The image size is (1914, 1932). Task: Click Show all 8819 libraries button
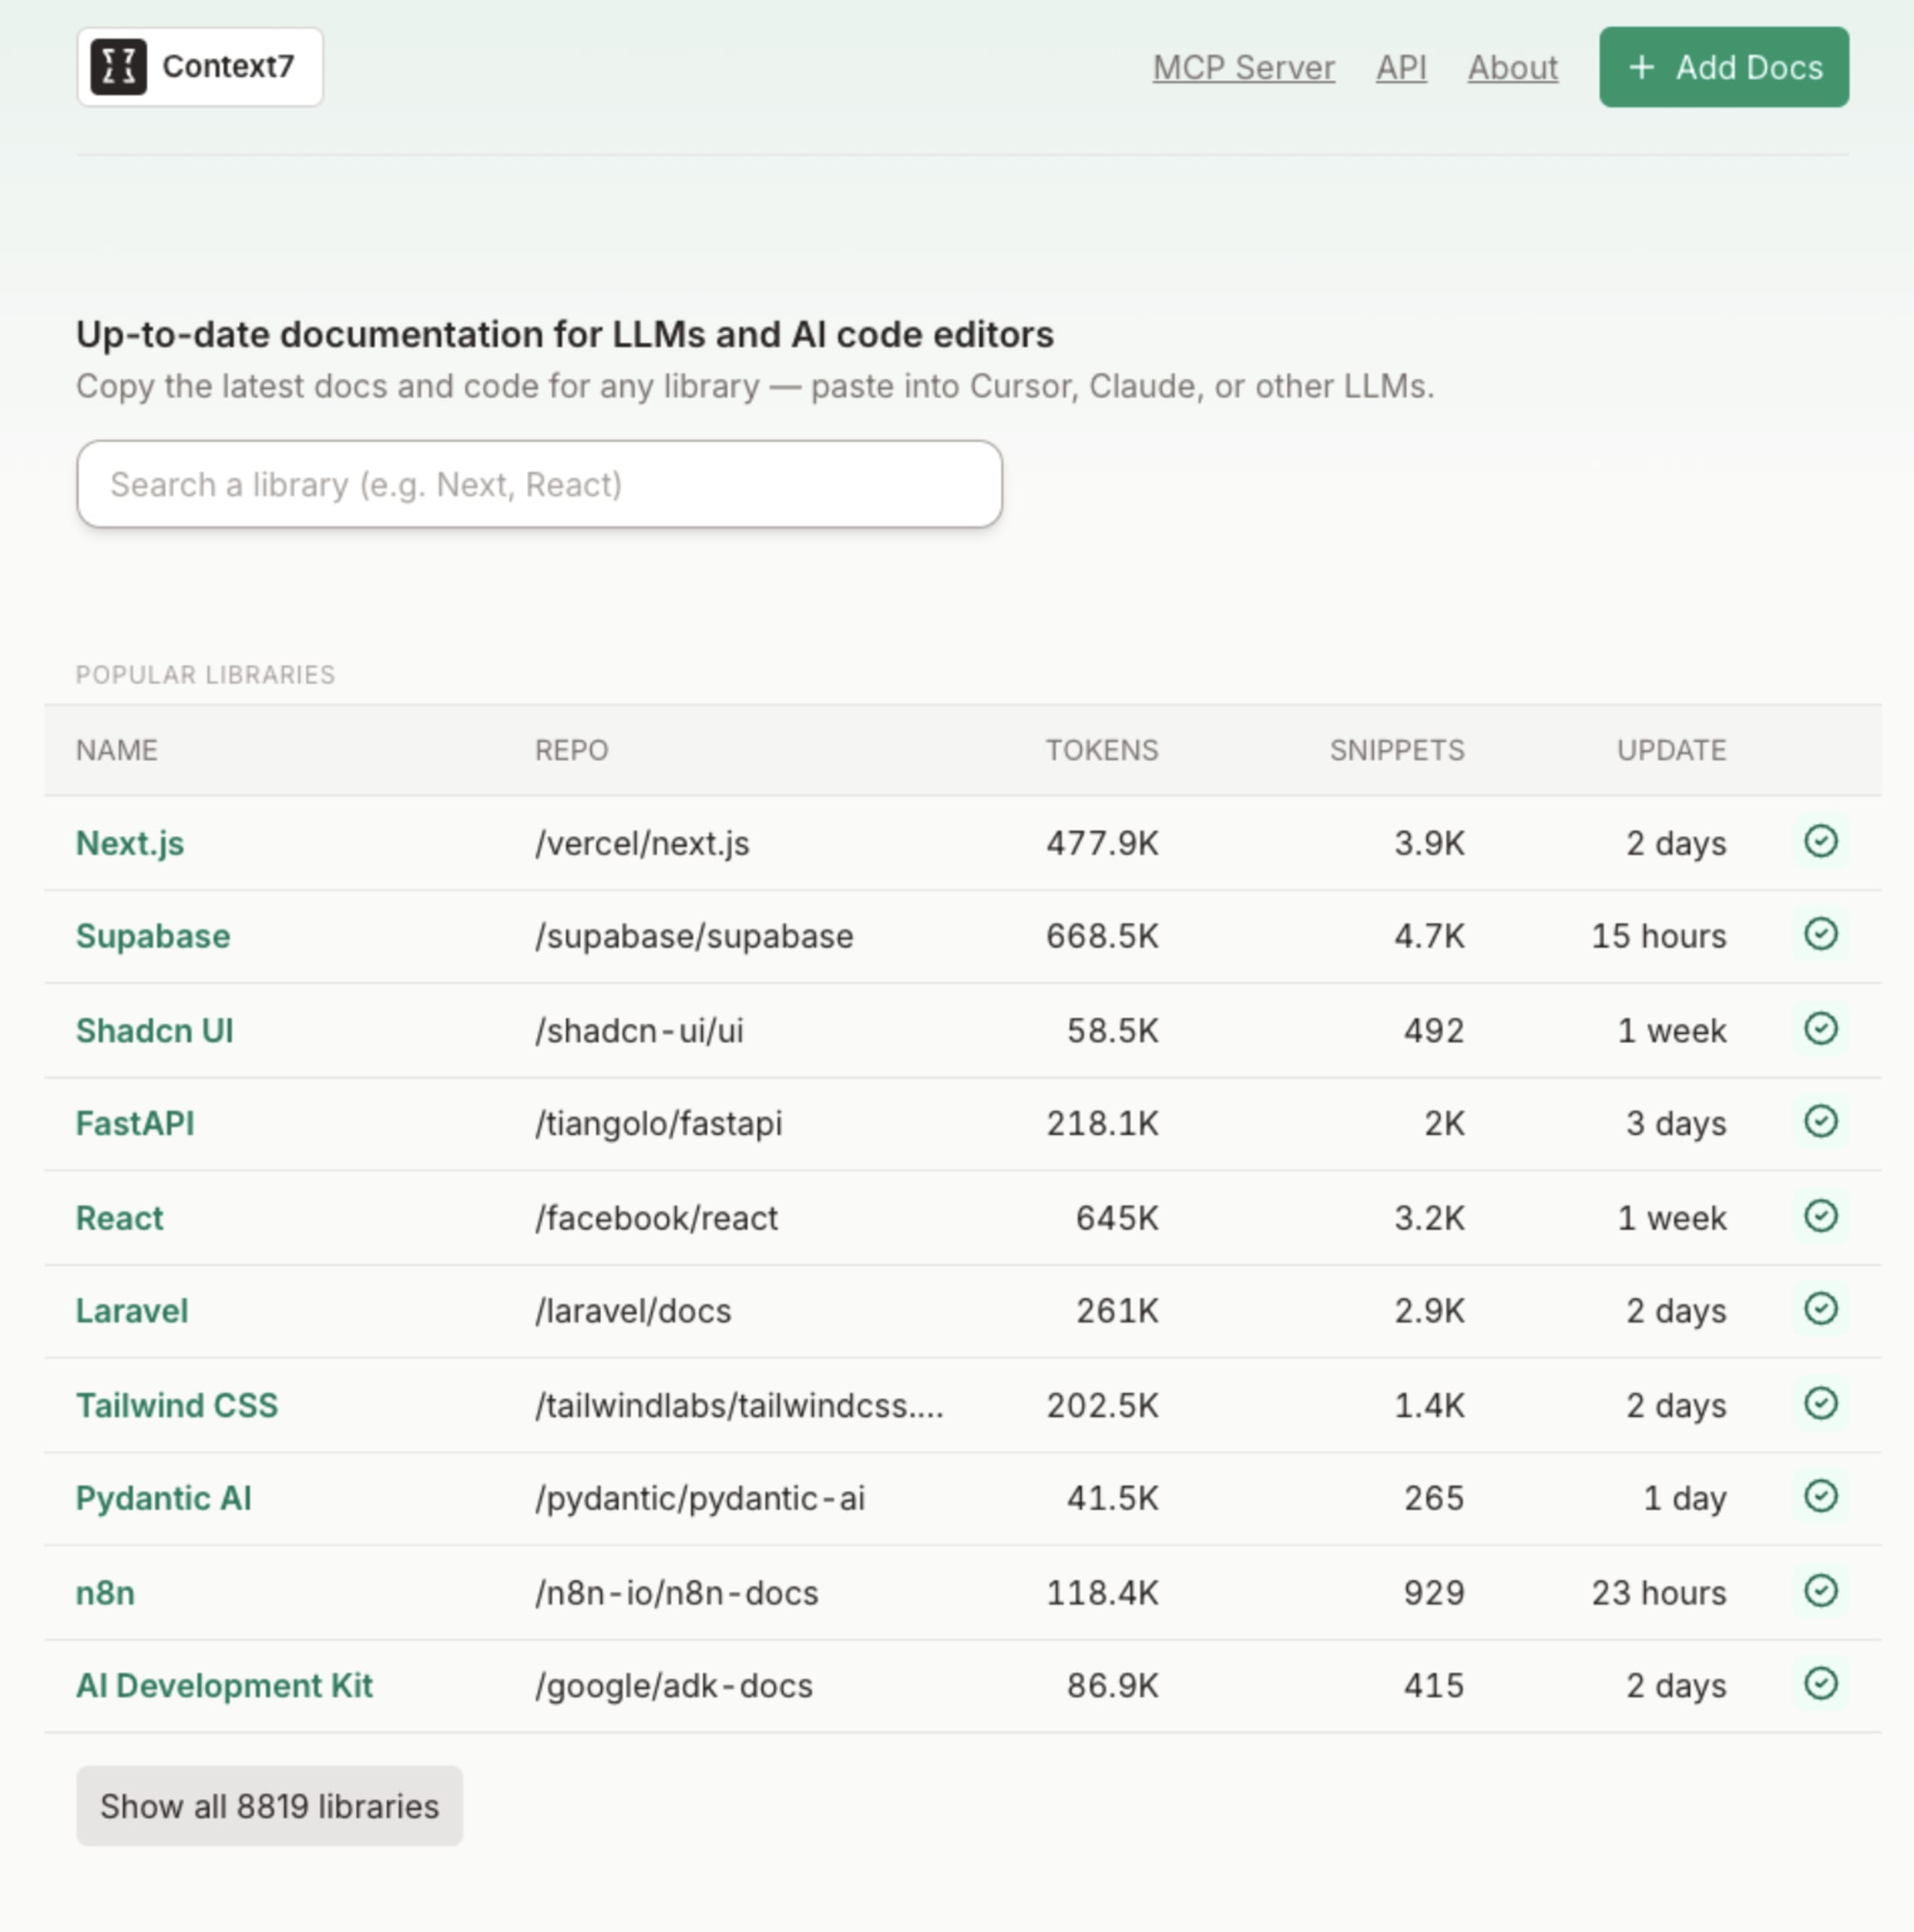(269, 1806)
